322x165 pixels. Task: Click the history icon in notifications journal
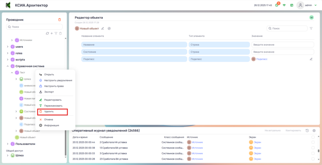(x=307, y=130)
